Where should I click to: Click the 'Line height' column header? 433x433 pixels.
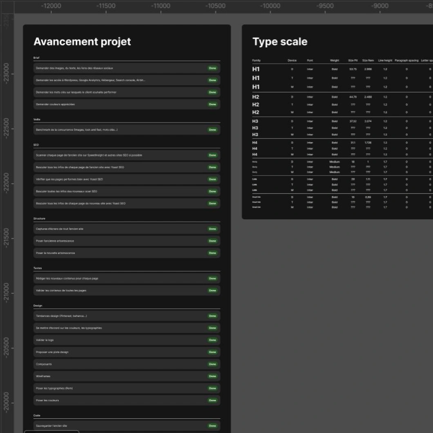[x=385, y=60]
